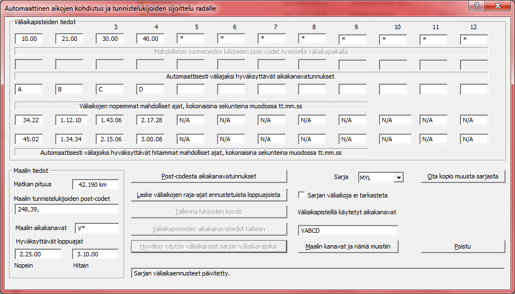Click the fastest split time field 34.22
Screen dimensions: 515x294
[29, 120]
